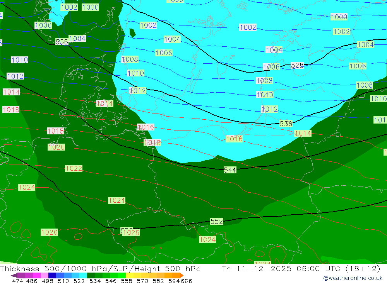Click the '544' height contour label
Image resolution: width=387 pixels, height=283 pixels.
tap(230, 170)
